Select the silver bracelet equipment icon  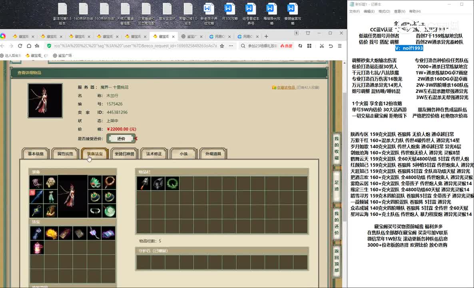coord(95,210)
